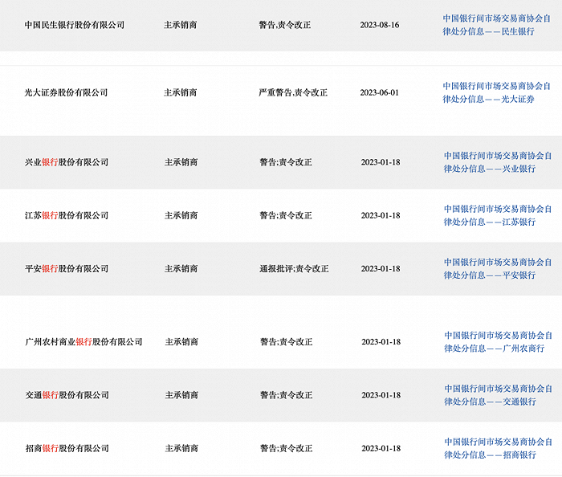
Task: Select the company name 江苏银行股份有限公司
Action: [x=67, y=215]
